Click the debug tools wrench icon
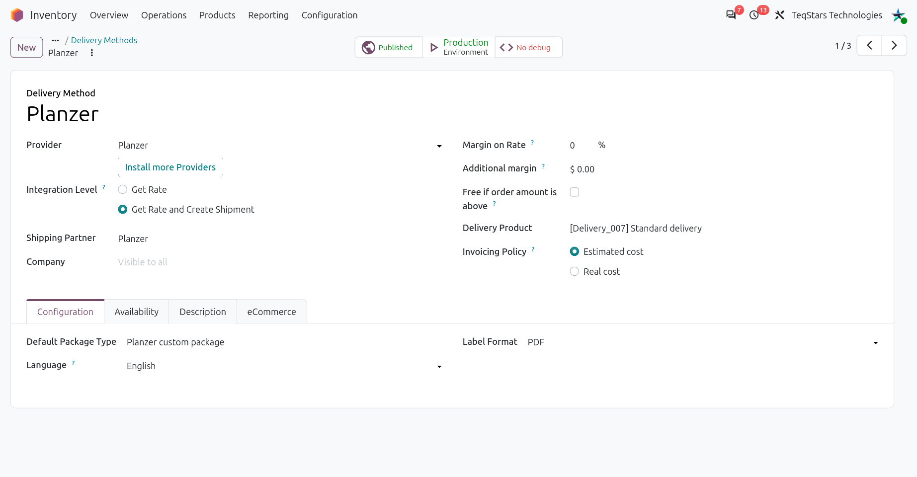 [x=779, y=15]
